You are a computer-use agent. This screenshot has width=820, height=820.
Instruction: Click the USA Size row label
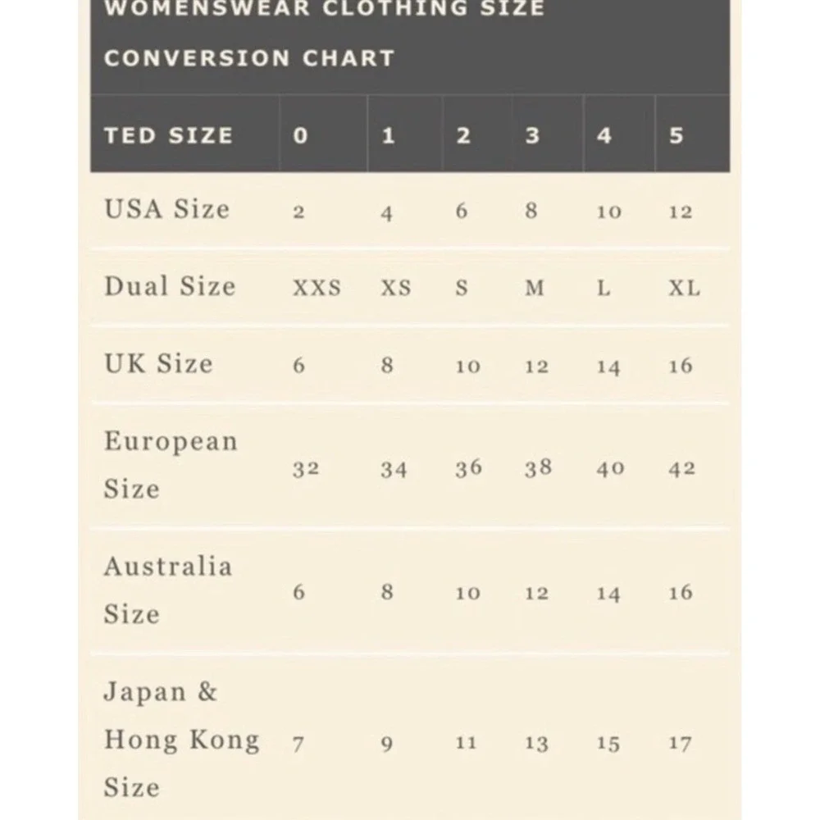[166, 209]
